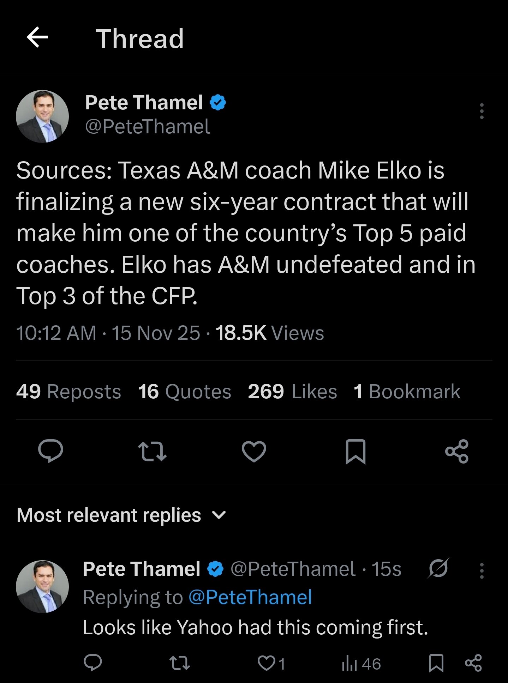The image size is (508, 683).
Task: Comment on the Yahoo reply tweet
Action: tap(93, 663)
